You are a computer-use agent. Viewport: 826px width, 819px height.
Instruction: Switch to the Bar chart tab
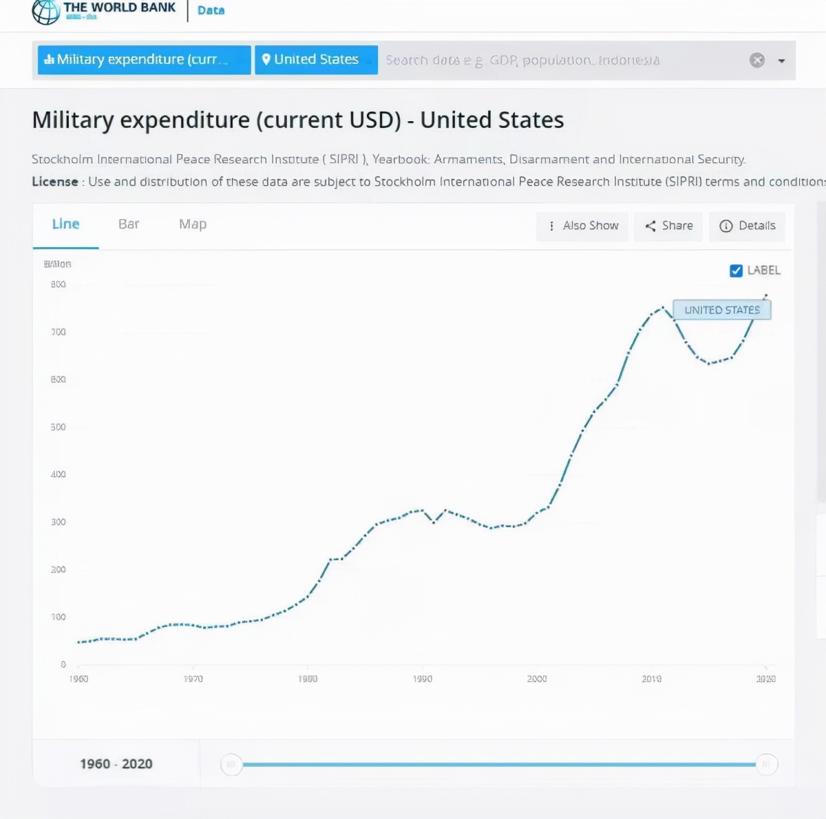point(129,224)
